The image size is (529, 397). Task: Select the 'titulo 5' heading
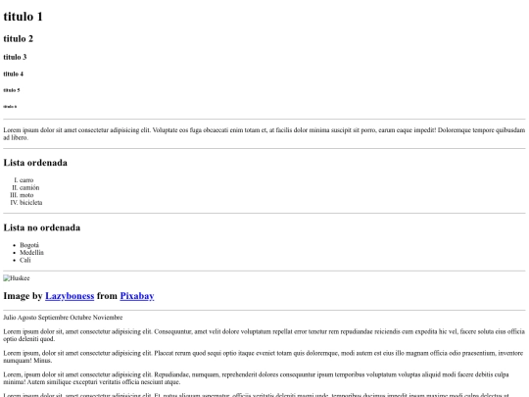pyautogui.click(x=12, y=90)
